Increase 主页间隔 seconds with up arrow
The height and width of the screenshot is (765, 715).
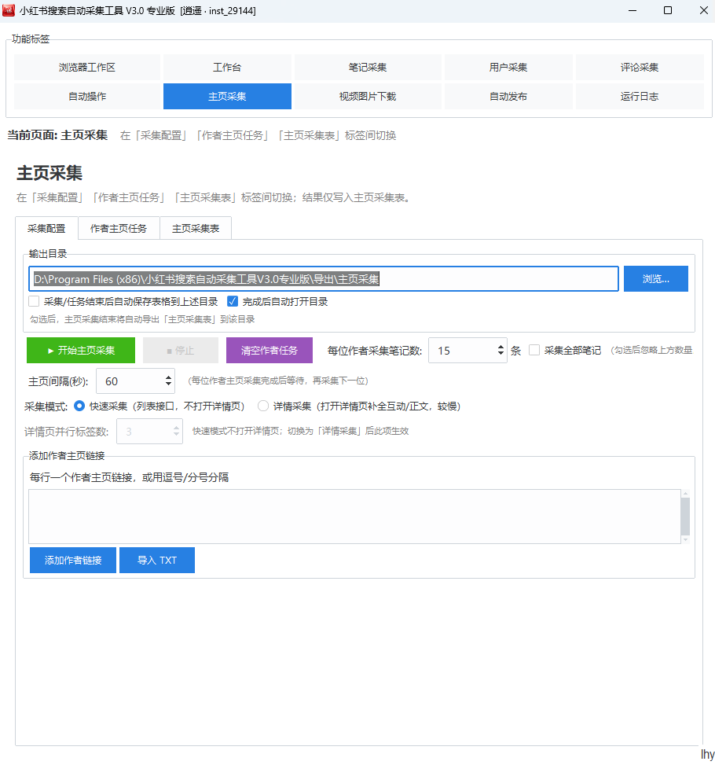point(168,377)
